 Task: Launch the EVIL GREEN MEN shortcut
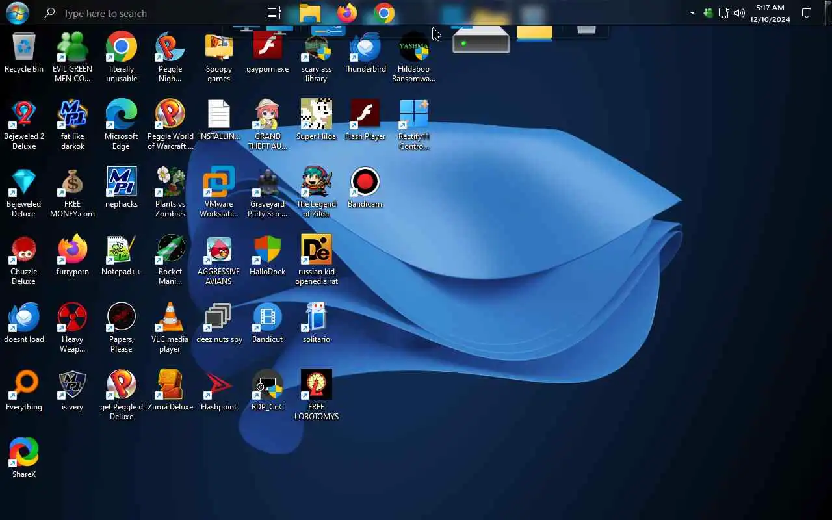click(x=72, y=57)
